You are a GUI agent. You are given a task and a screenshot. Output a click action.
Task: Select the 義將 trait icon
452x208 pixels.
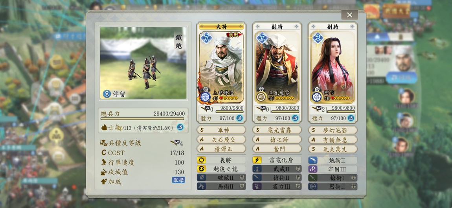(x=201, y=160)
